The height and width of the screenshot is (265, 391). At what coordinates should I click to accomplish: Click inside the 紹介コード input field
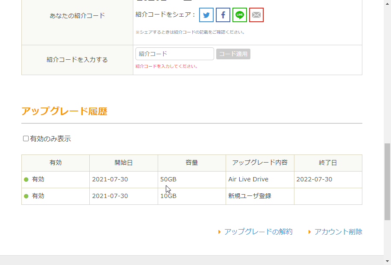pyautogui.click(x=174, y=53)
